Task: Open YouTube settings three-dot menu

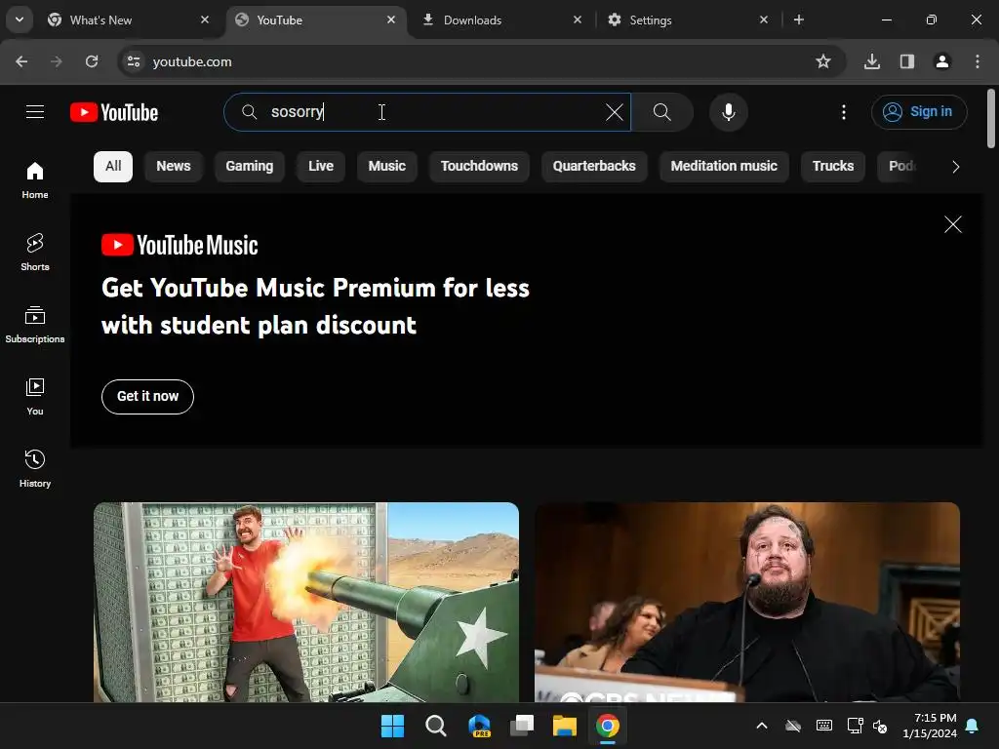Action: (x=844, y=112)
